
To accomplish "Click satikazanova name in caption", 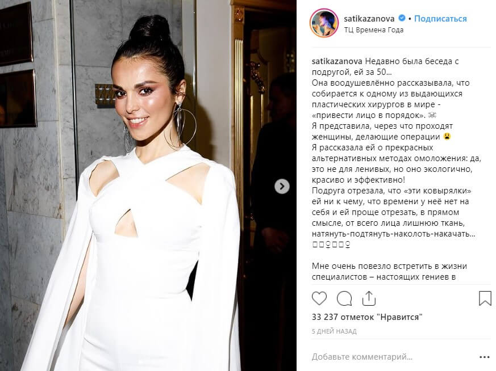I will [x=337, y=61].
